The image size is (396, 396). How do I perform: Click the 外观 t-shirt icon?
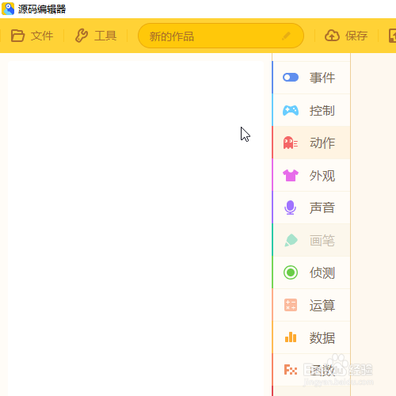(x=291, y=175)
